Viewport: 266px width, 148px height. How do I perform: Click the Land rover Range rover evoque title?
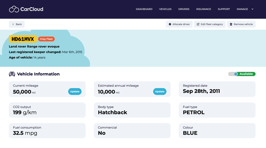pyautogui.click(x=34, y=47)
